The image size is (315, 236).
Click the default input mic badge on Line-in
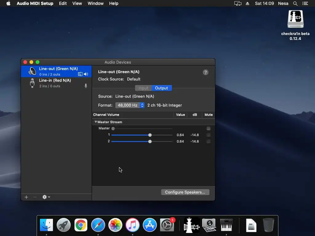[x=86, y=86]
